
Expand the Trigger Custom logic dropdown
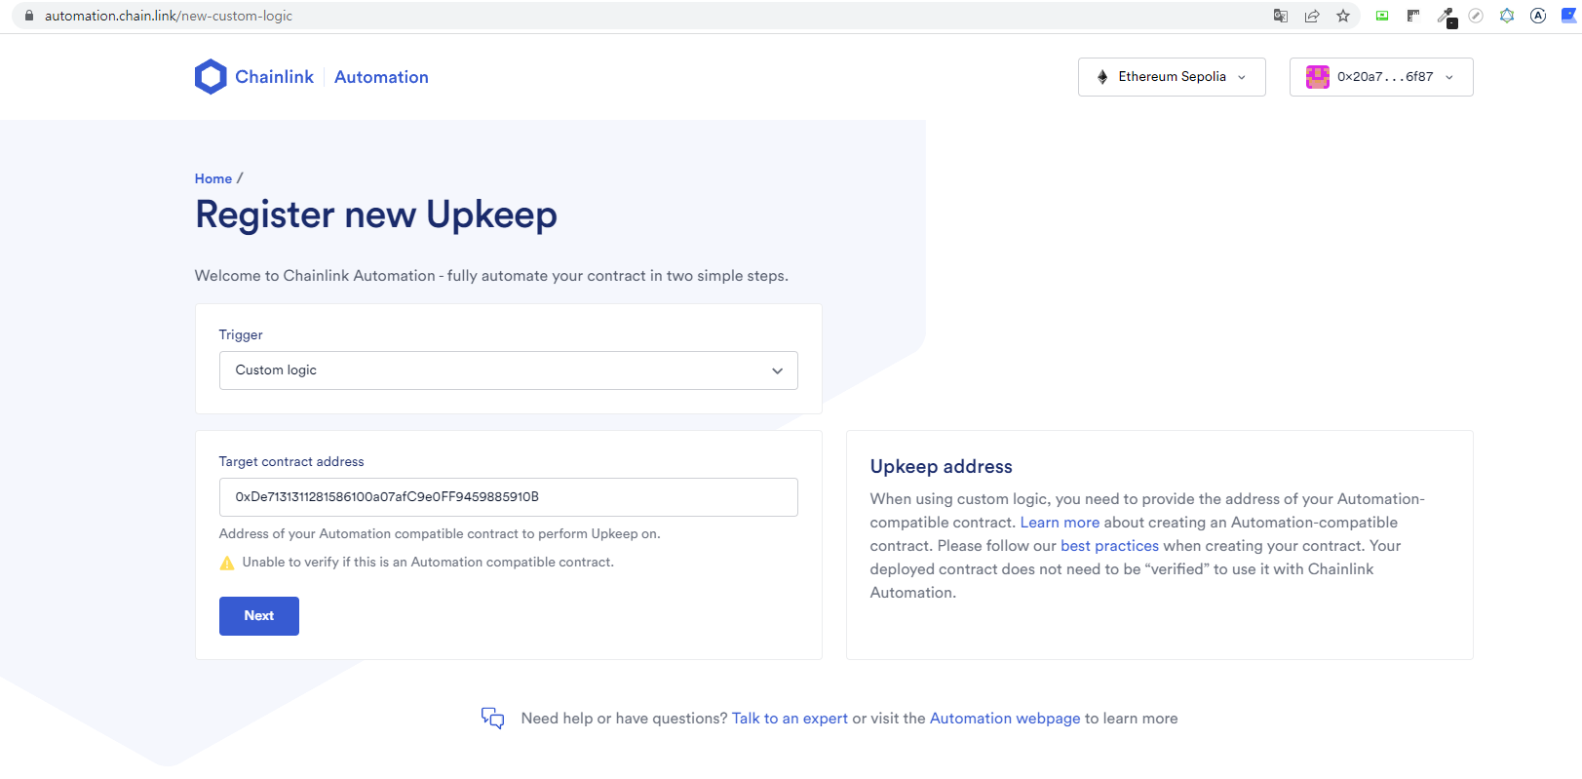point(509,370)
